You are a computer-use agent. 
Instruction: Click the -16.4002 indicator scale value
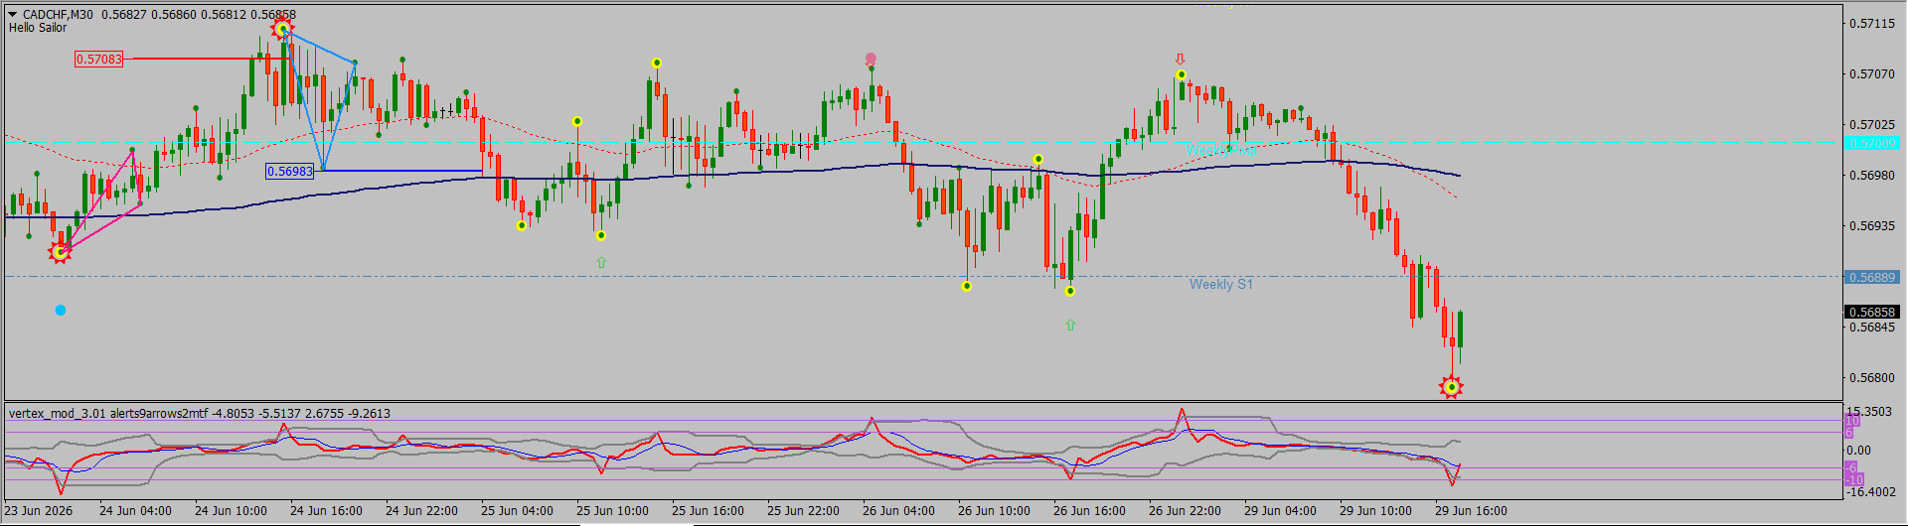point(1871,492)
